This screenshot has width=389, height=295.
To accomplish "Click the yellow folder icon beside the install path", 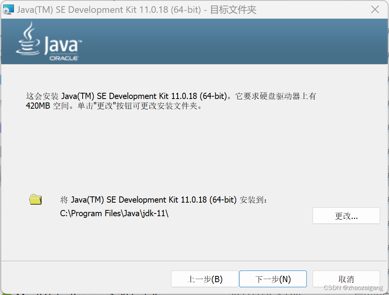I will click(x=35, y=199).
